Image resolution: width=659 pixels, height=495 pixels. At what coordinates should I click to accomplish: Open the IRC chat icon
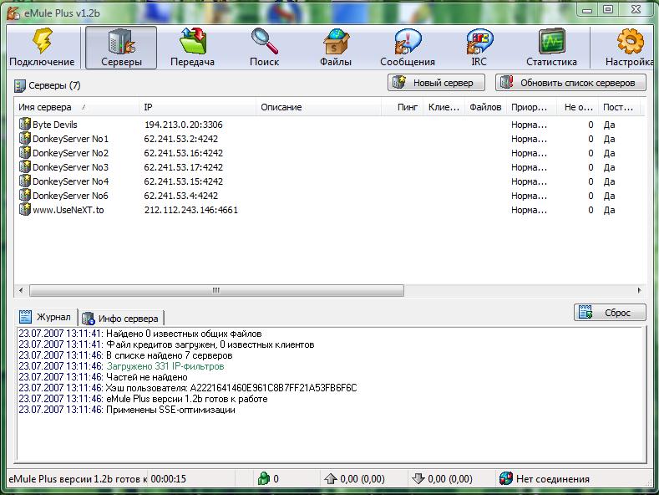tap(479, 41)
